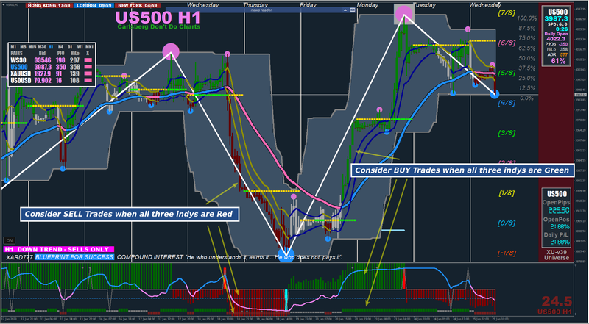The width and height of the screenshot is (589, 324).
Task: Click the XARD777 label
Action: coord(19,257)
